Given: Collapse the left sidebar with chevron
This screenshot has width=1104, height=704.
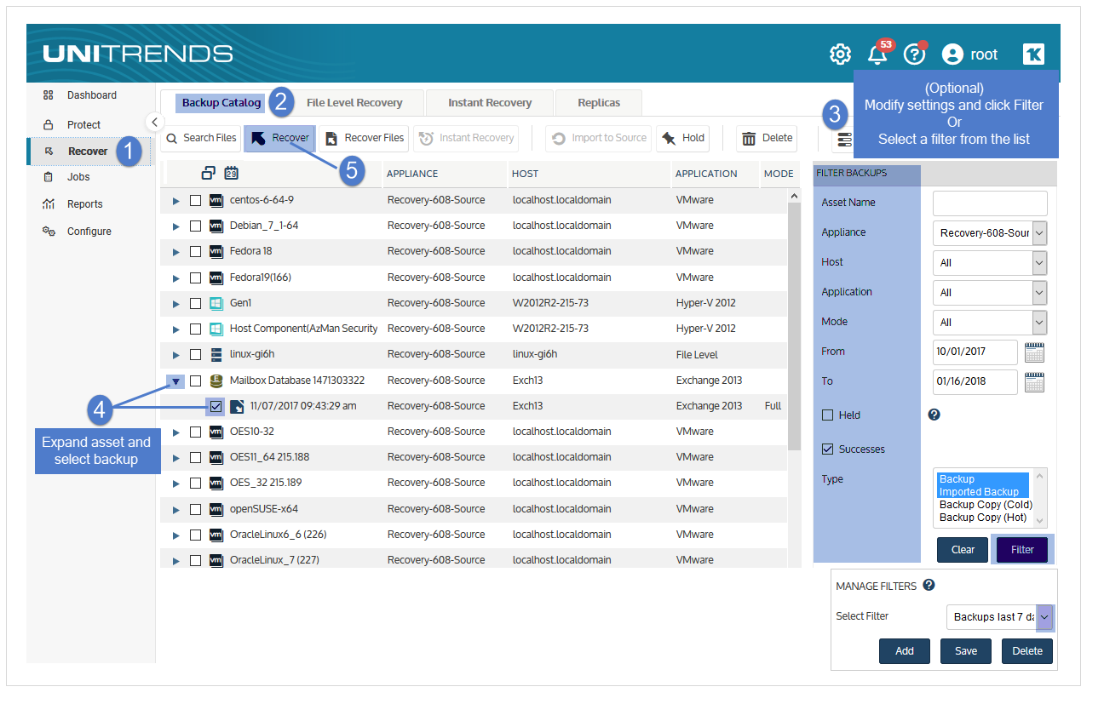Looking at the screenshot, I should click(x=153, y=122).
